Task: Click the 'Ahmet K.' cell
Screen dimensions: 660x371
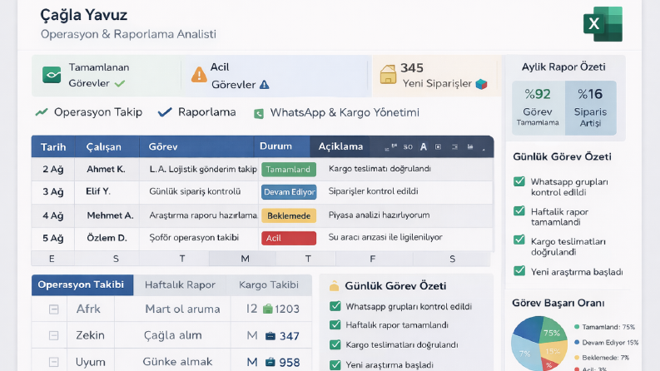Action: [x=106, y=170]
